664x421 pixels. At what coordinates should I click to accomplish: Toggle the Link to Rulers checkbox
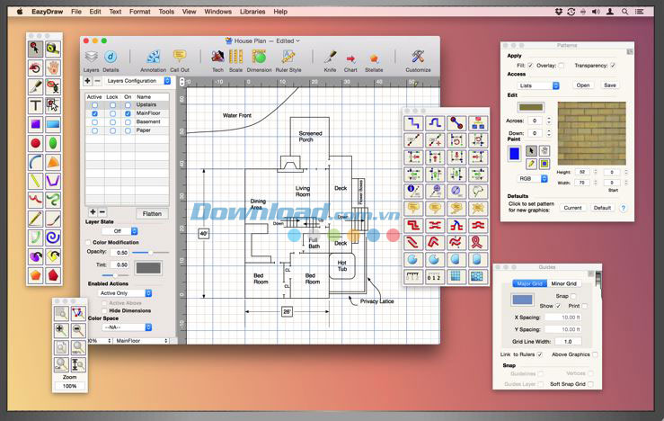540,354
